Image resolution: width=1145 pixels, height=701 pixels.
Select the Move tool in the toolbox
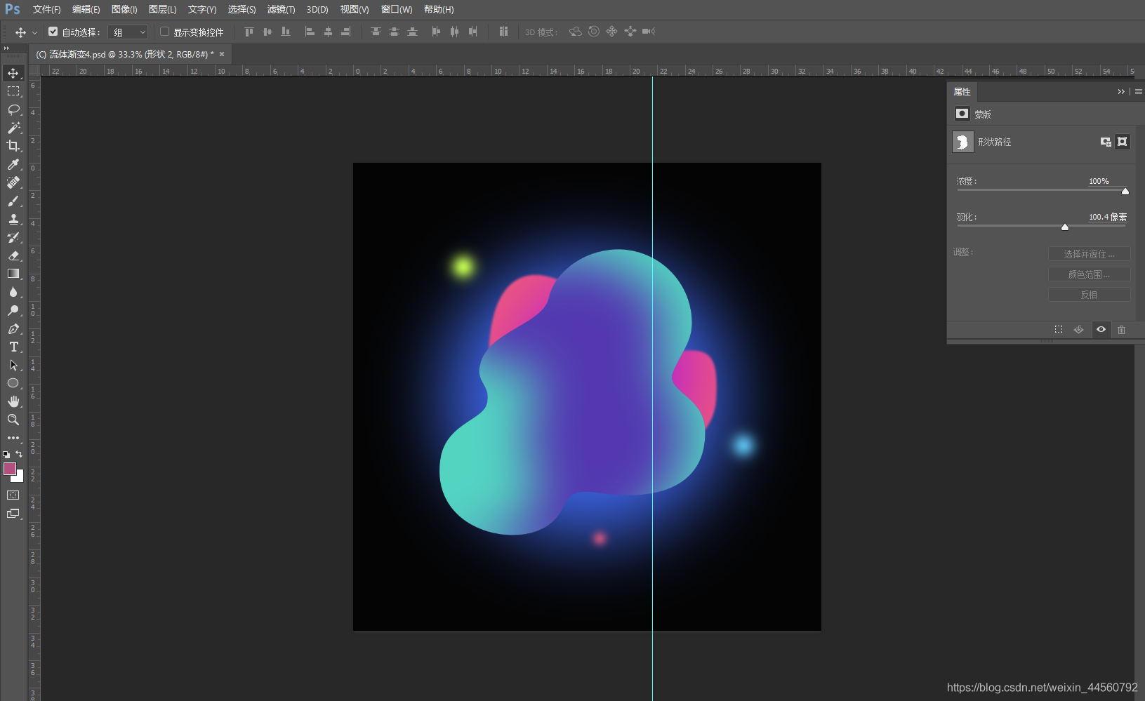coord(13,73)
